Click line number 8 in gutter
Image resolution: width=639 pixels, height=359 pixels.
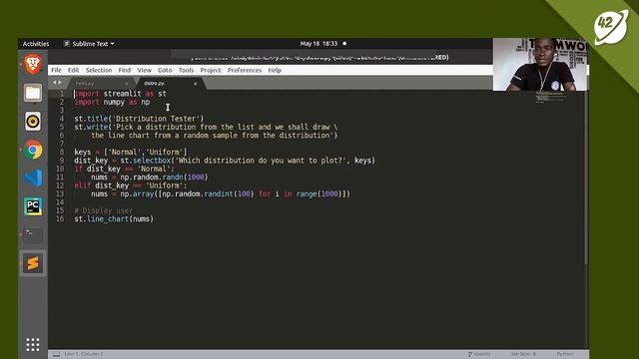62,153
